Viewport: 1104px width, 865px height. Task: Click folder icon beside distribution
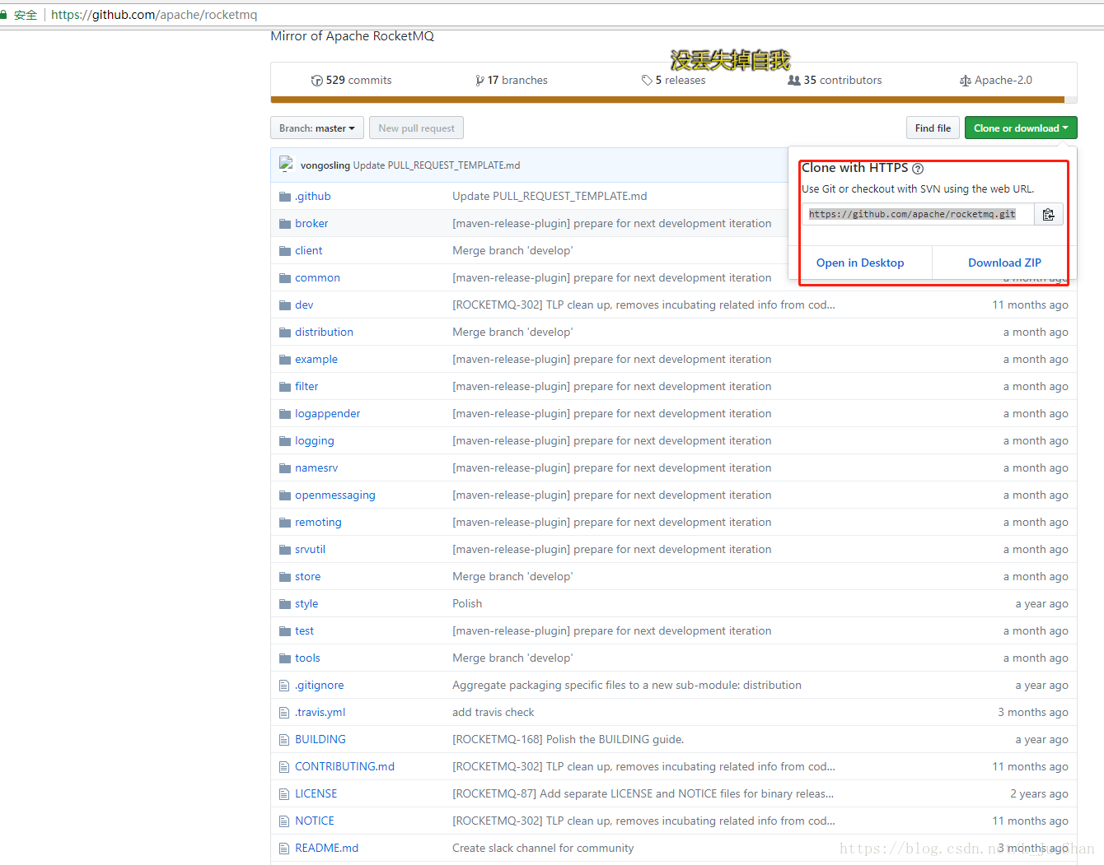pyautogui.click(x=285, y=333)
